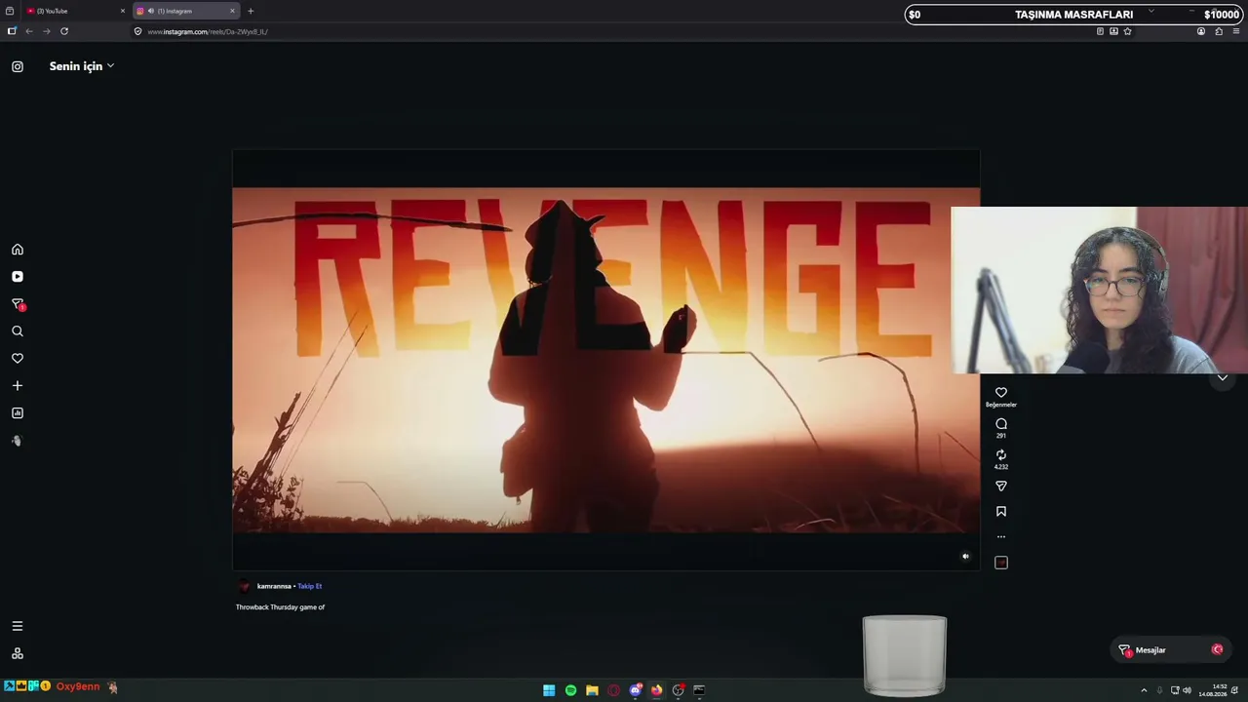The height and width of the screenshot is (702, 1248).
Task: Toggle the browser sidebar button
Action: click(x=12, y=31)
